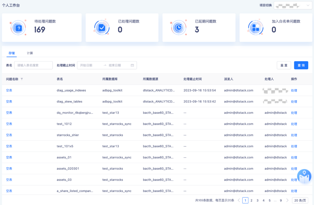Focus the 表名 search input field
The image size is (314, 205).
pyautogui.click(x=33, y=65)
